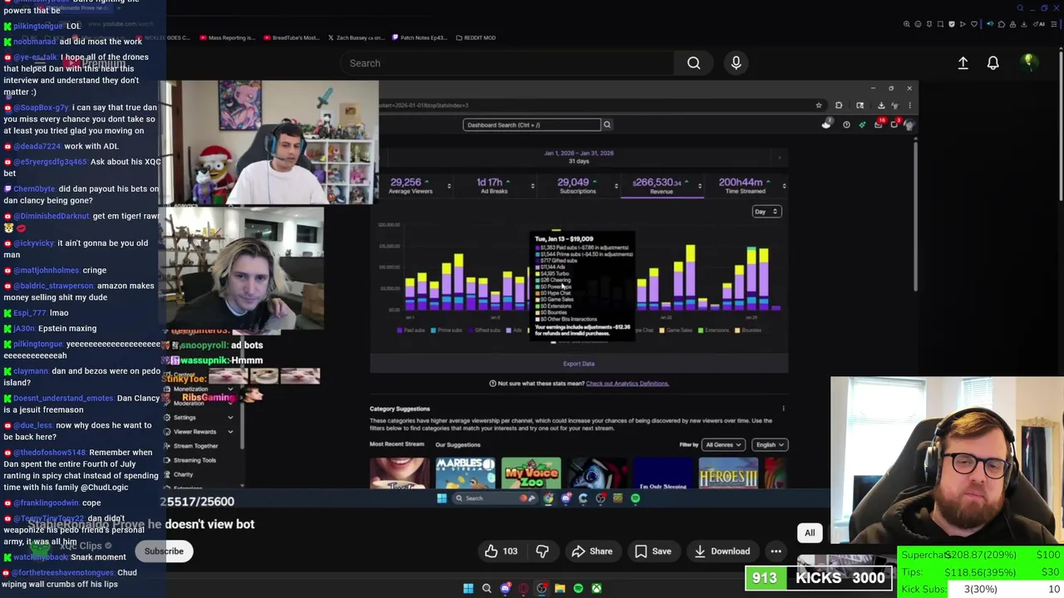Open inner browser downloads icon
The width and height of the screenshot is (1064, 598).
click(881, 105)
